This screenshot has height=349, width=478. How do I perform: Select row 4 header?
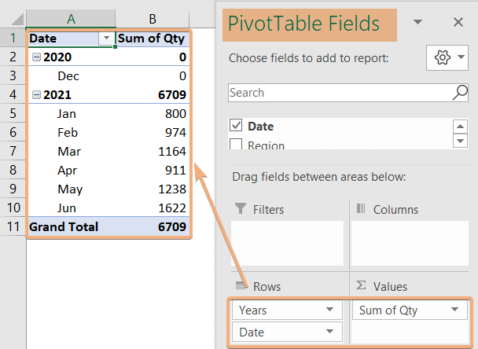tap(13, 94)
